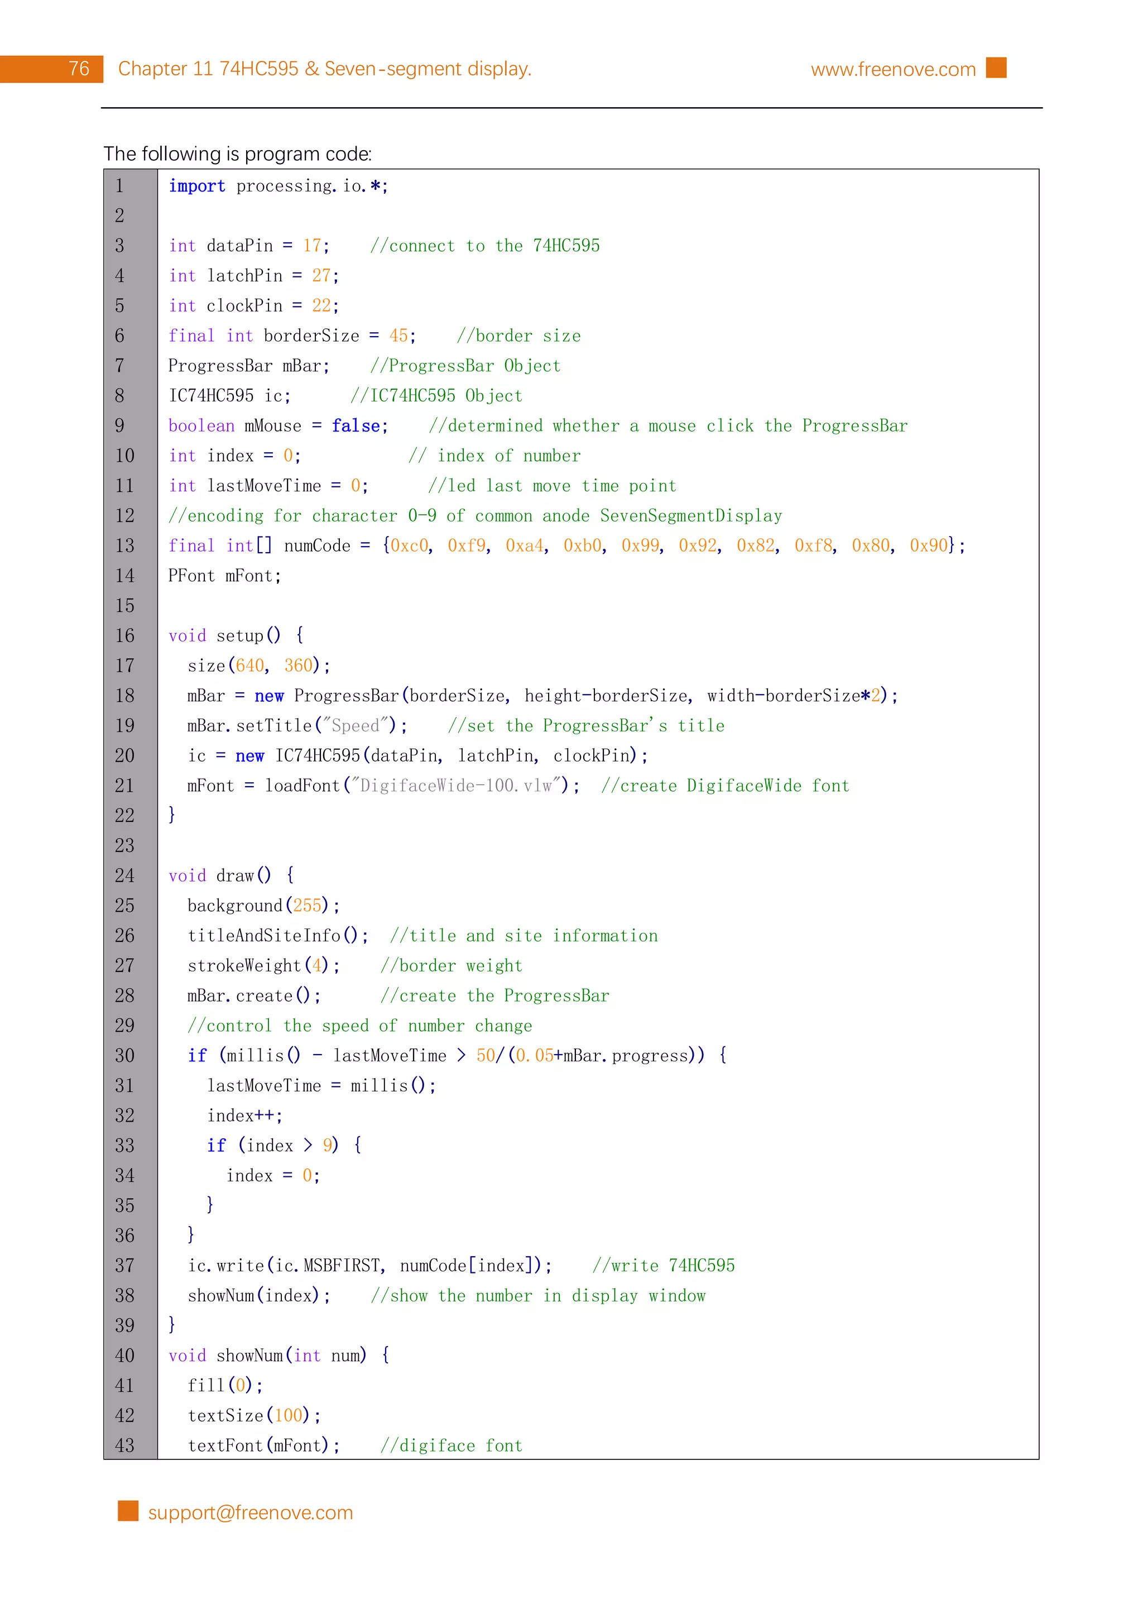The width and height of the screenshot is (1143, 1618).
Task: Click the comment '//digiface font'
Action: [452, 1446]
